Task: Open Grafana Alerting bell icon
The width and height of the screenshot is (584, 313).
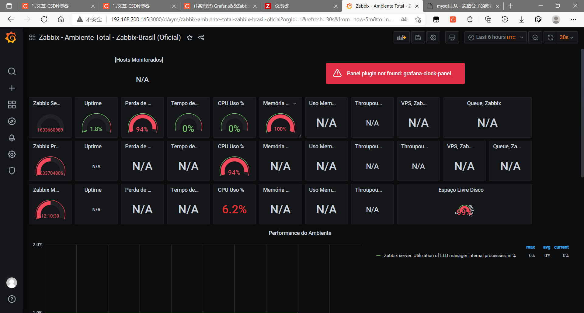Action: [x=12, y=138]
